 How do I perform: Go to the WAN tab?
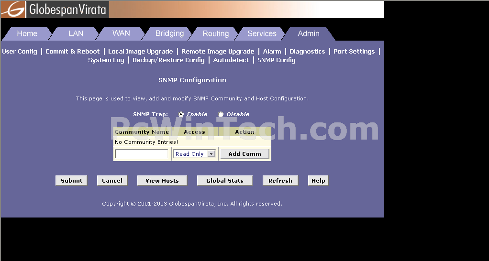point(121,33)
